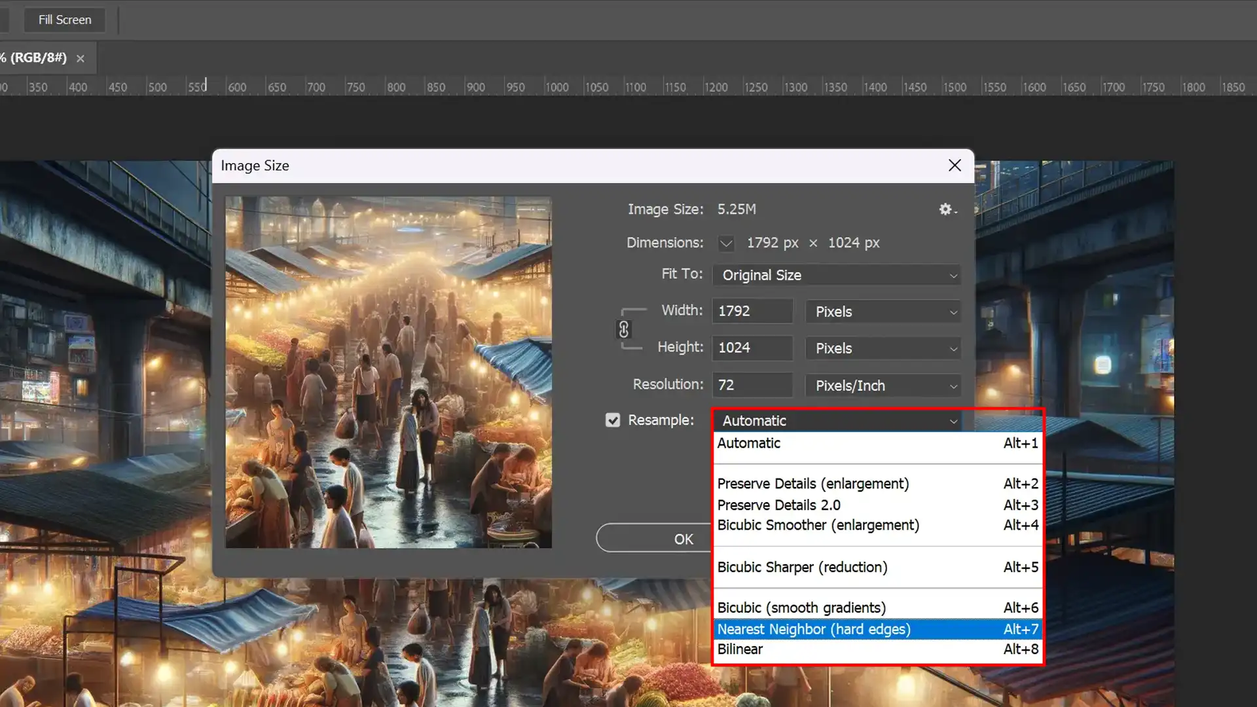Click into the Width value field
The height and width of the screenshot is (707, 1257).
[752, 312]
